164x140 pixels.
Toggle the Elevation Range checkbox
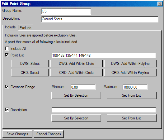pyautogui.click(x=7, y=87)
